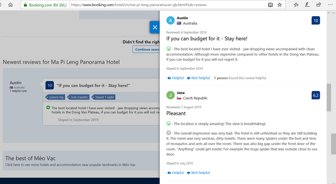
Task: Share this page icon
Action: point(319,5)
